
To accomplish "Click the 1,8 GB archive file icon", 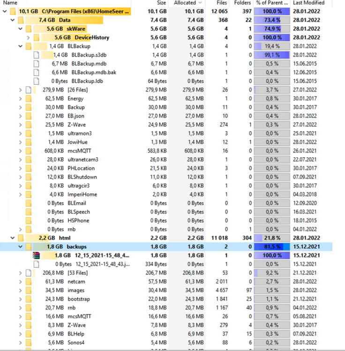I will click(36, 256).
